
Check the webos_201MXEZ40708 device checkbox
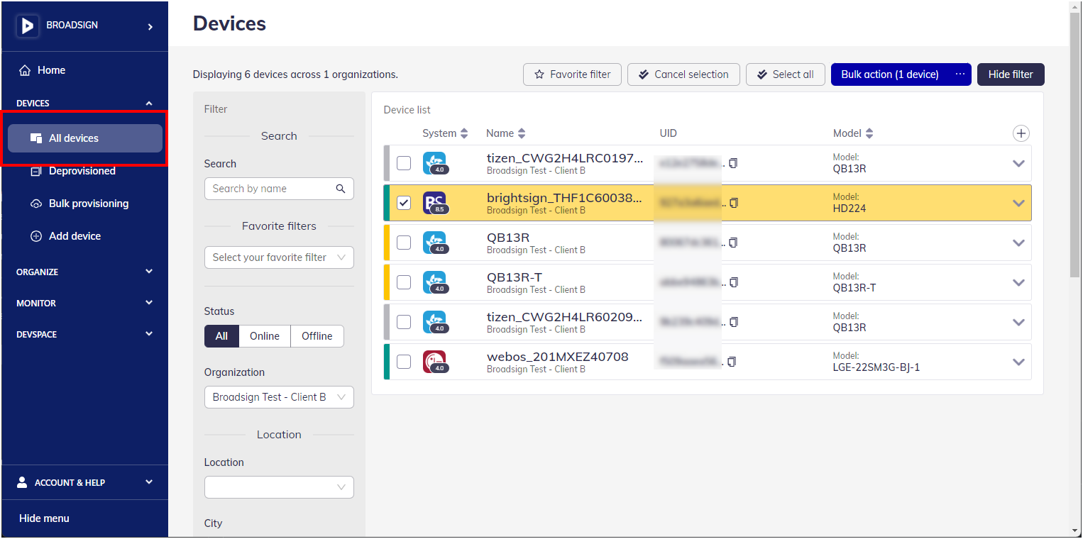click(x=404, y=362)
